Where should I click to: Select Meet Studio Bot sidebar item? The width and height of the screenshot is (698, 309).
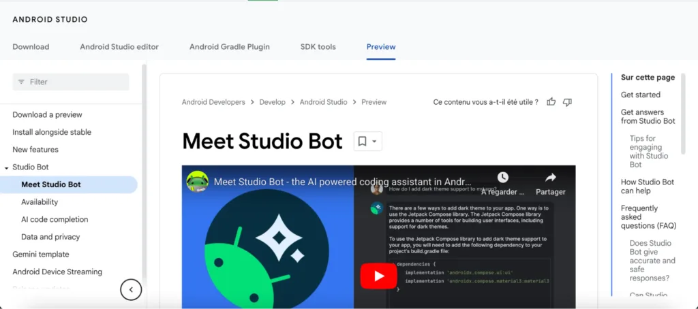(x=69, y=184)
